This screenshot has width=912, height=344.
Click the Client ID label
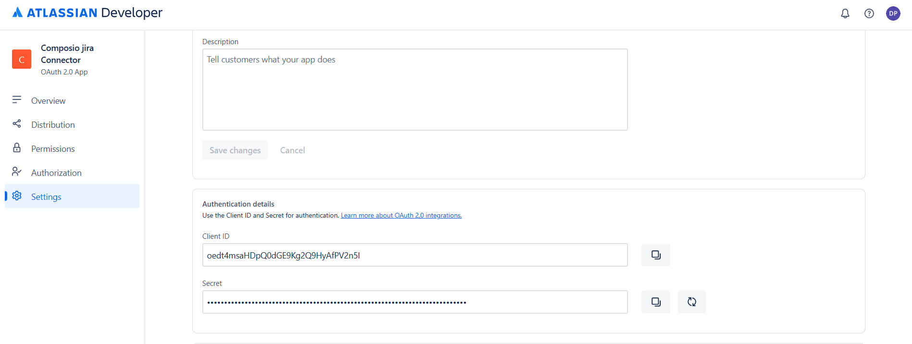(216, 236)
